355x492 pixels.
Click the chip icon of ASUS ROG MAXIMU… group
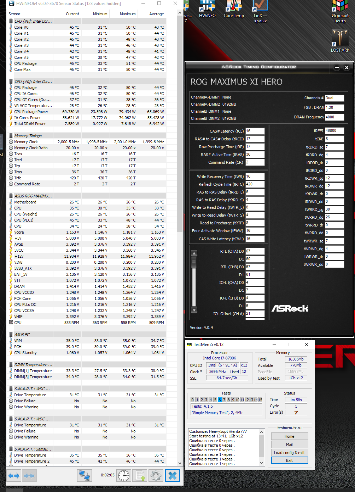(x=11, y=196)
